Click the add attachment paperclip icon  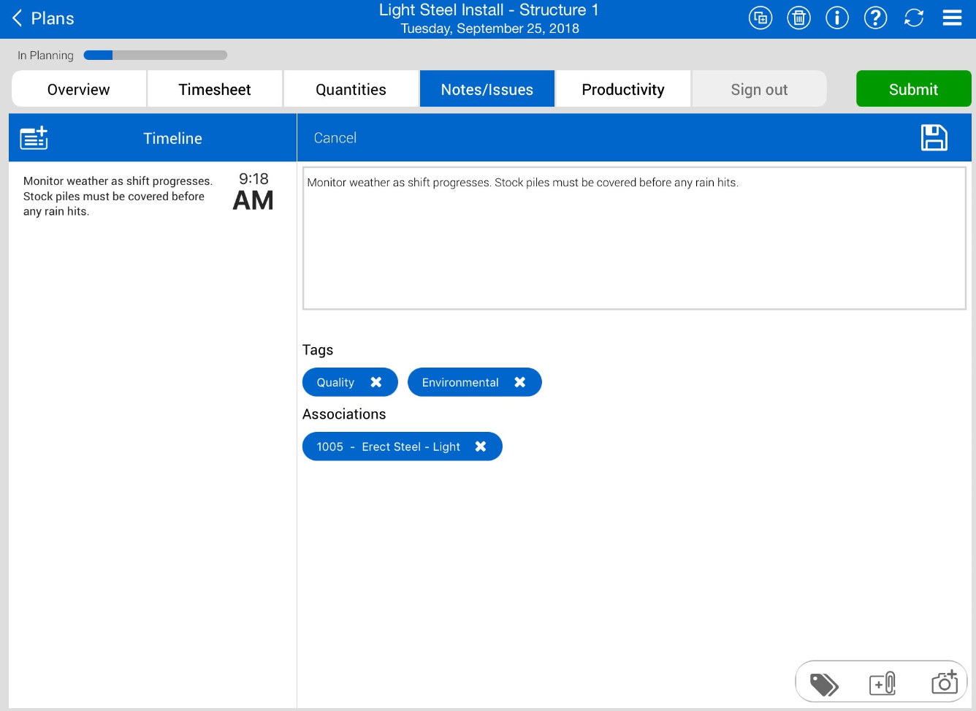882,684
